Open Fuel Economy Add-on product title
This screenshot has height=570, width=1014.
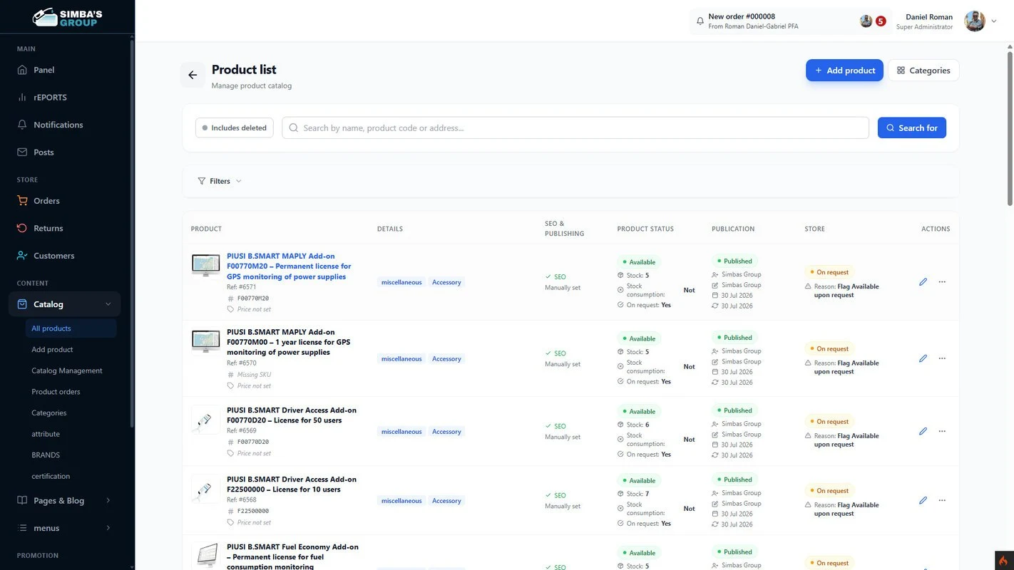[x=292, y=556]
